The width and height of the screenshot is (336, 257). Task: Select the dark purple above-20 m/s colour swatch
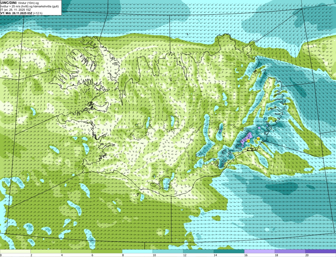point(321,251)
